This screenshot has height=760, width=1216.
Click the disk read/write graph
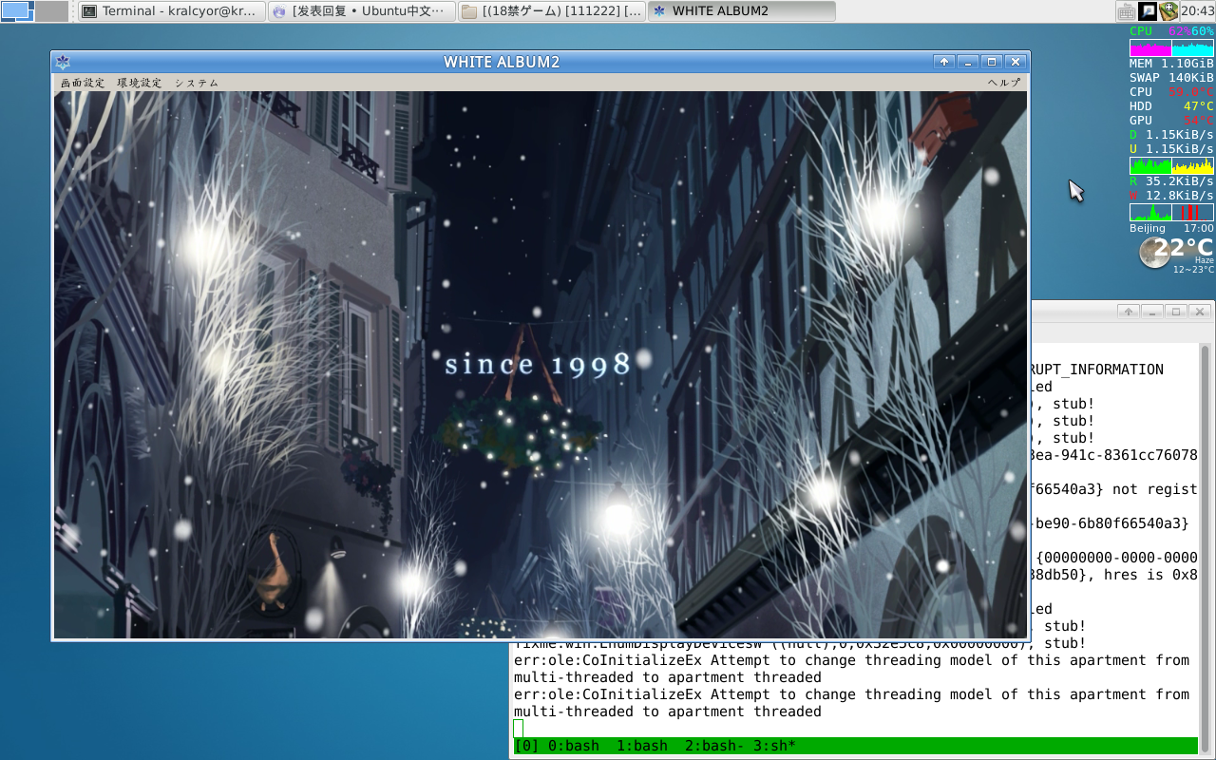pyautogui.click(x=1171, y=213)
